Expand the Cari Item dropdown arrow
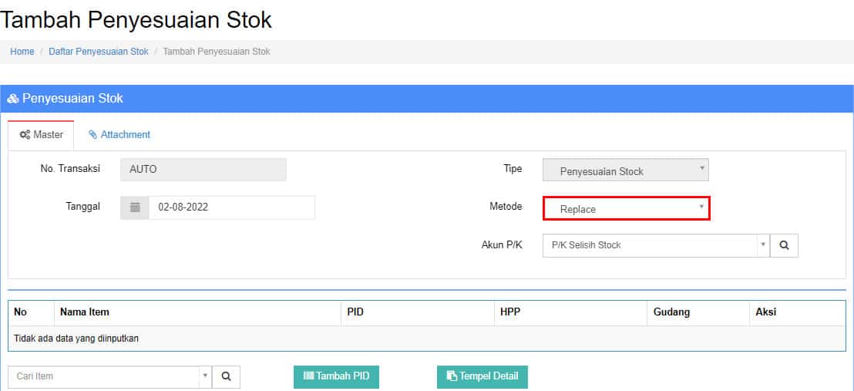 205,376
